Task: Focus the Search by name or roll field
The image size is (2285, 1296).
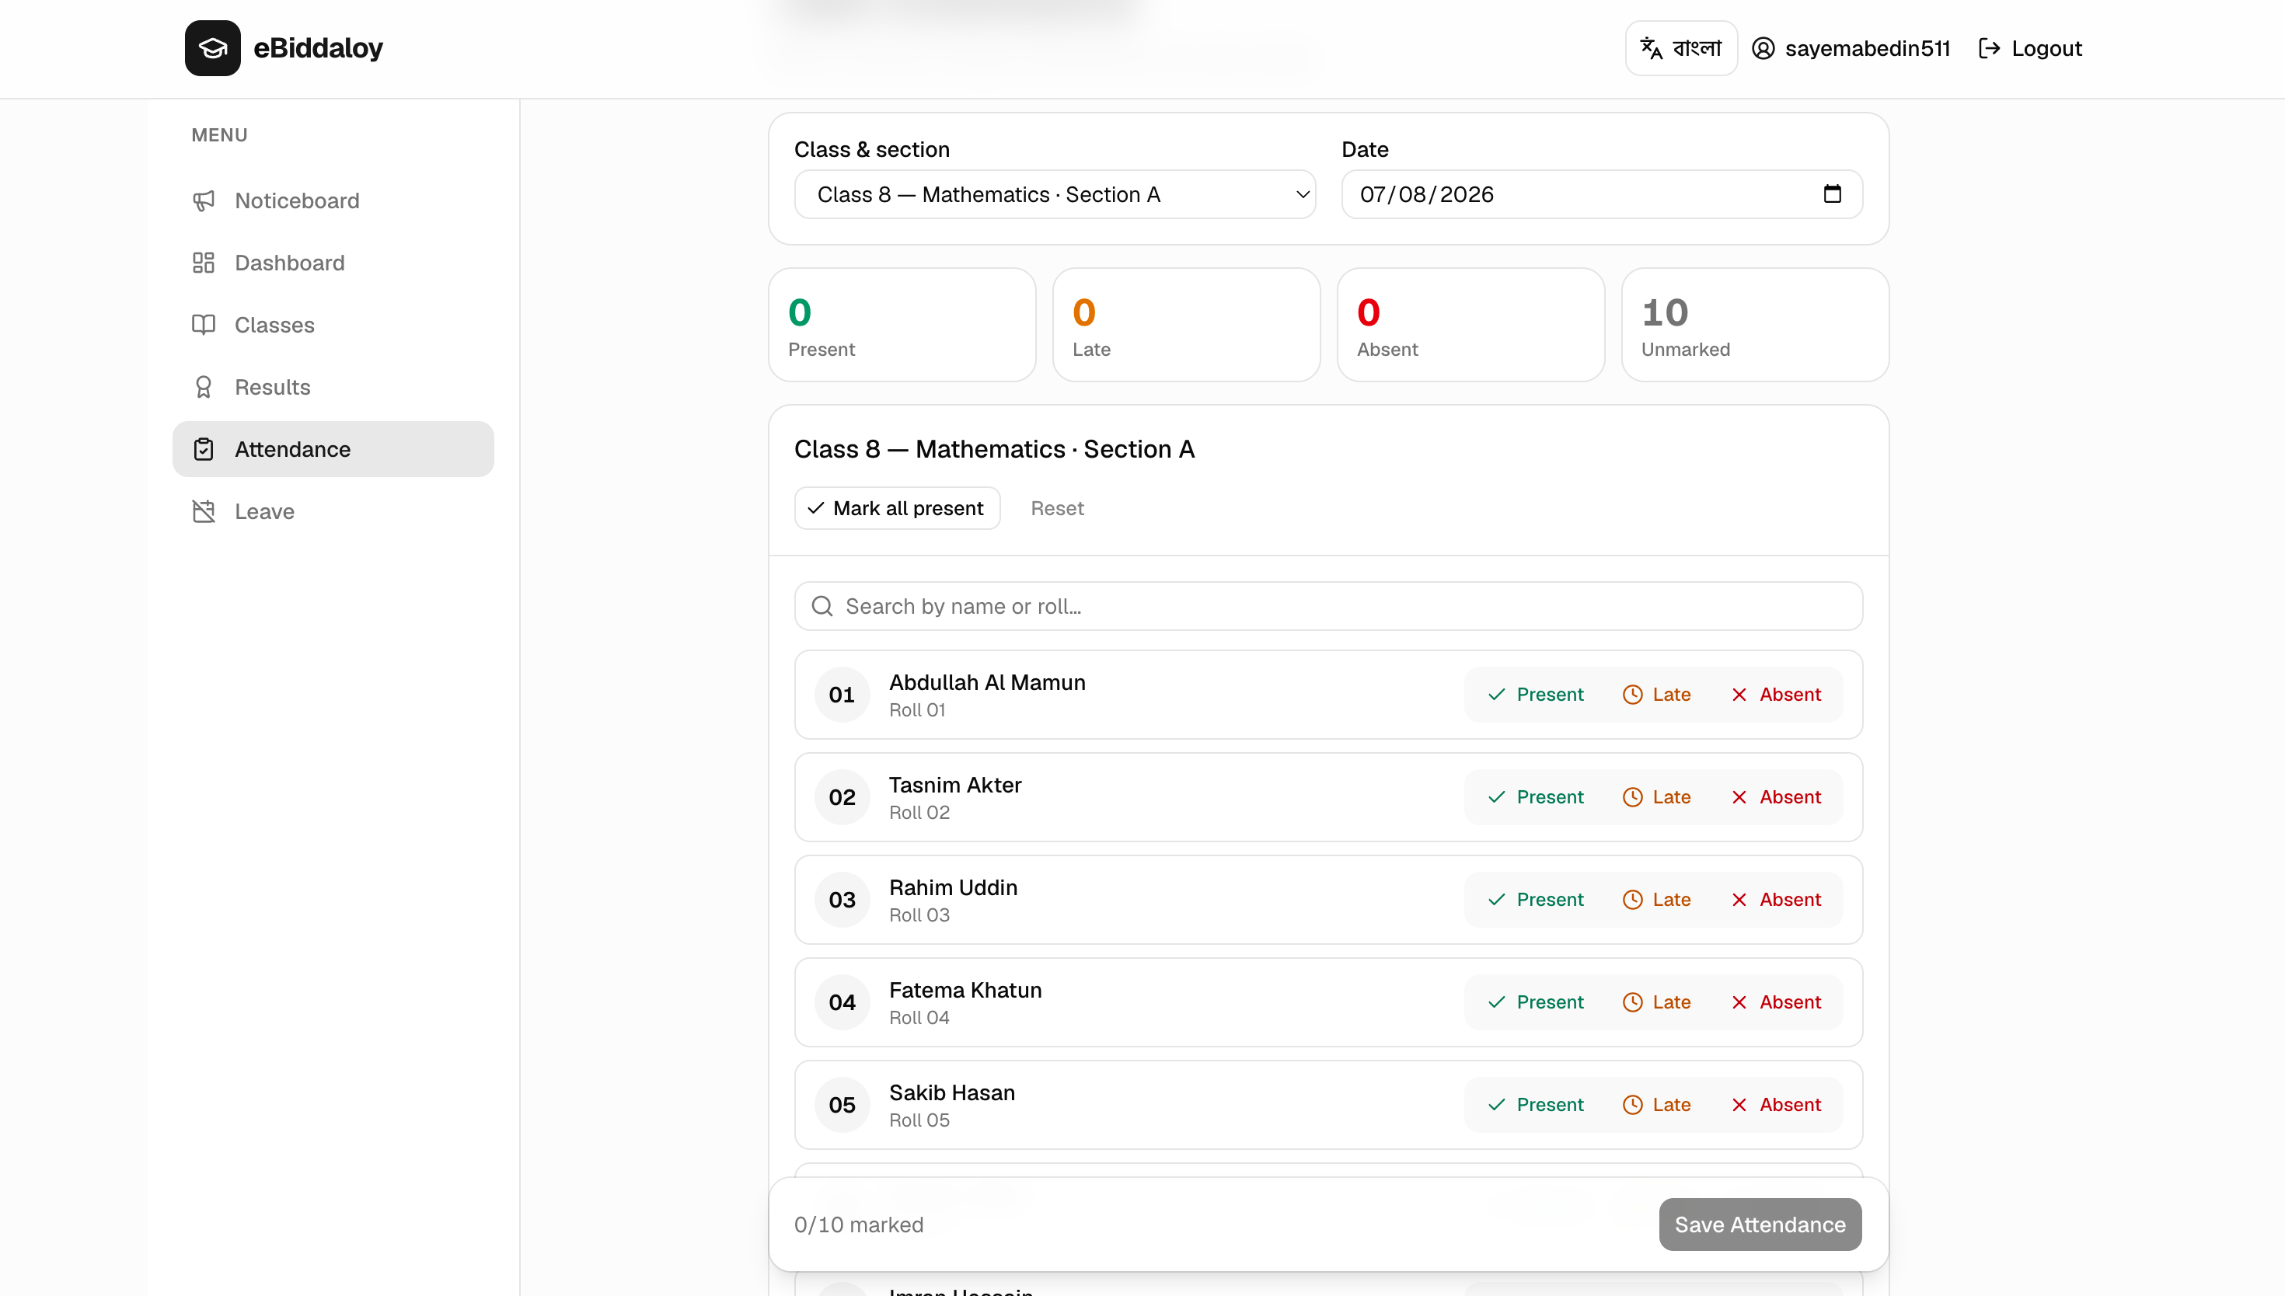Action: pos(1328,606)
